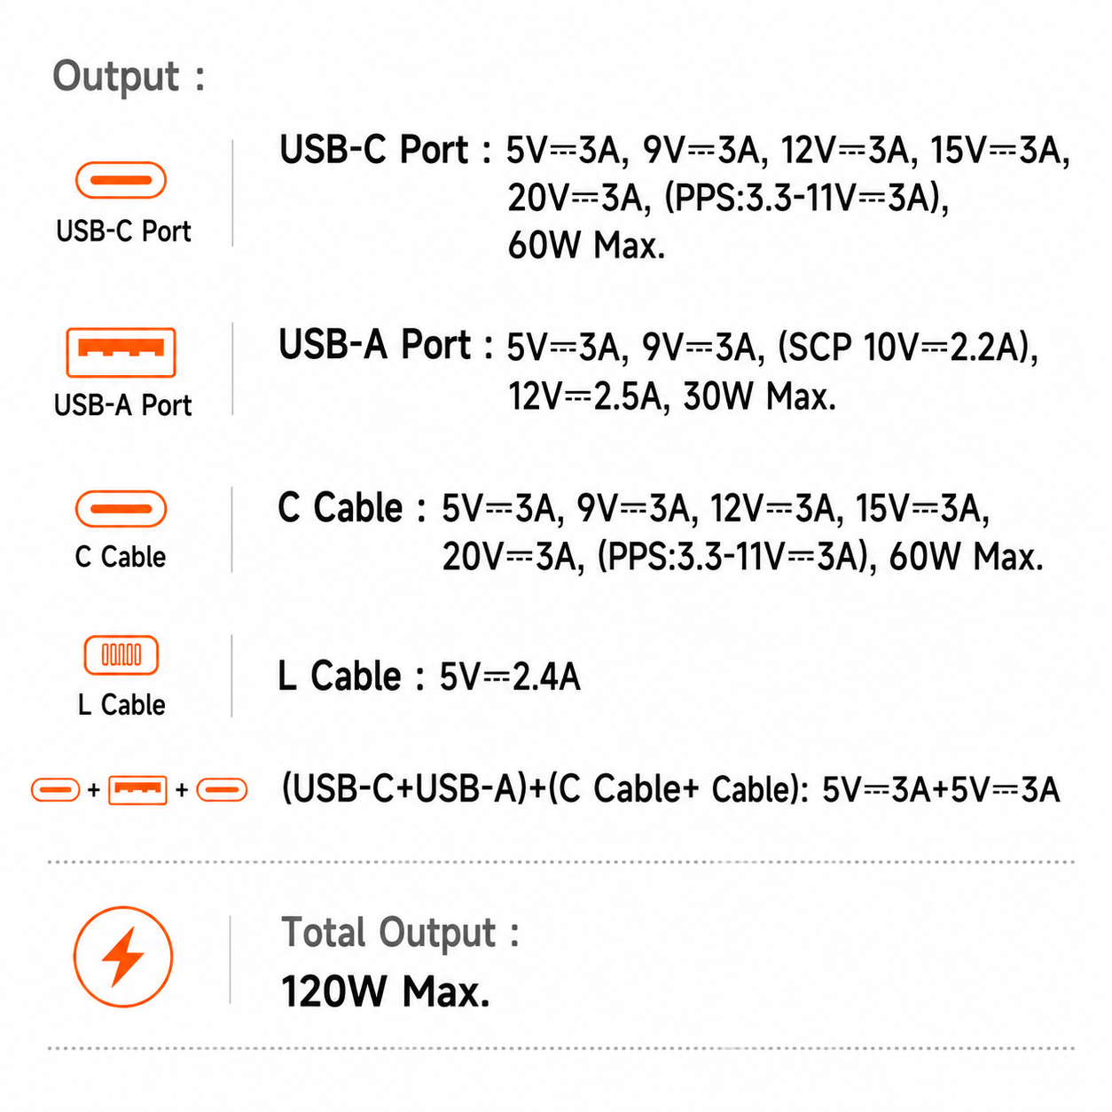
Task: Click the L Cable lightning connector icon
Action: (x=121, y=655)
